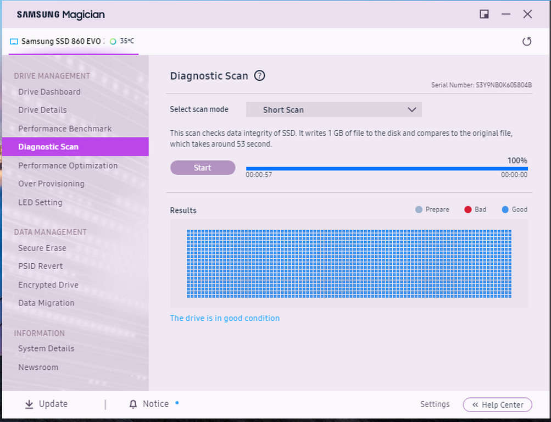Click the temperature status circle icon

pyautogui.click(x=113, y=41)
